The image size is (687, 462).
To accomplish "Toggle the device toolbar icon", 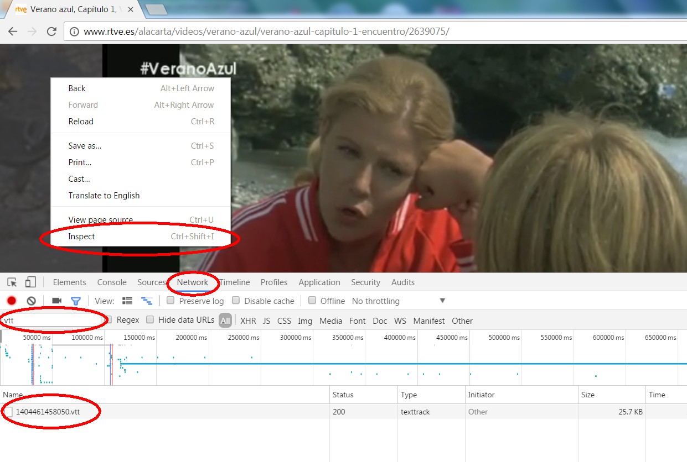I will pyautogui.click(x=31, y=282).
